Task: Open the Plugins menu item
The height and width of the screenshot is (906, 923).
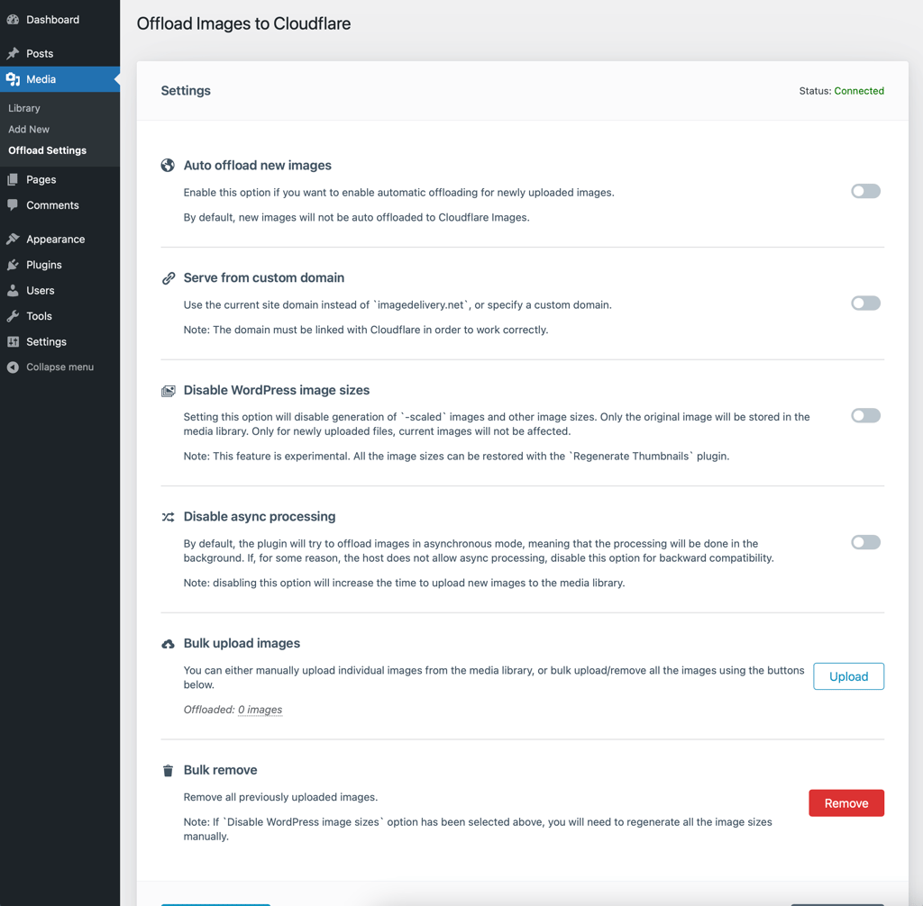Action: pos(60,265)
